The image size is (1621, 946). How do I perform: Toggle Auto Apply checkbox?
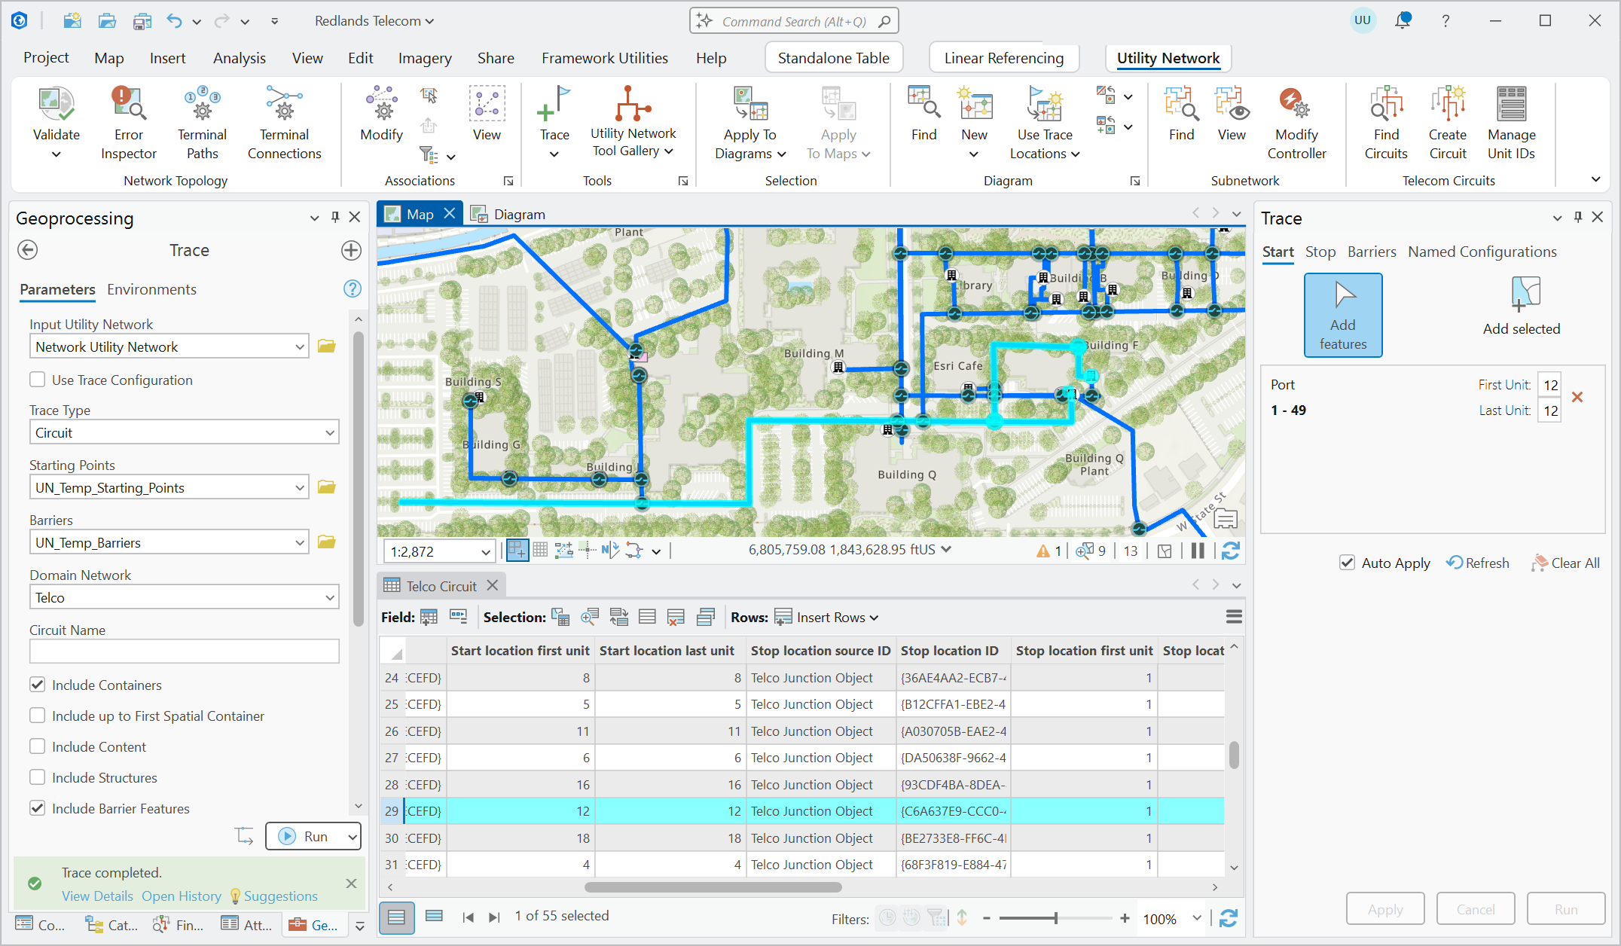coord(1348,563)
